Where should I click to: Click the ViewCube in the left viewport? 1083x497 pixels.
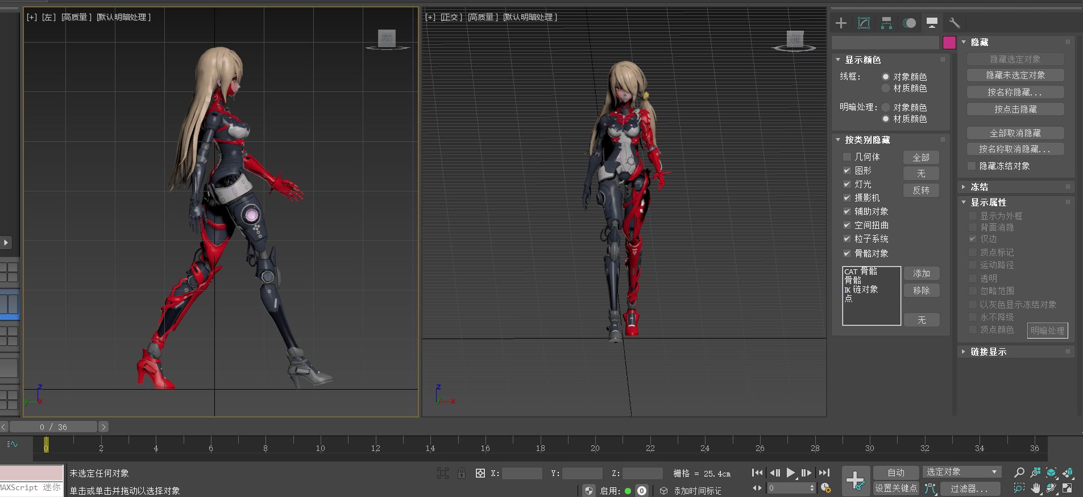pos(387,39)
